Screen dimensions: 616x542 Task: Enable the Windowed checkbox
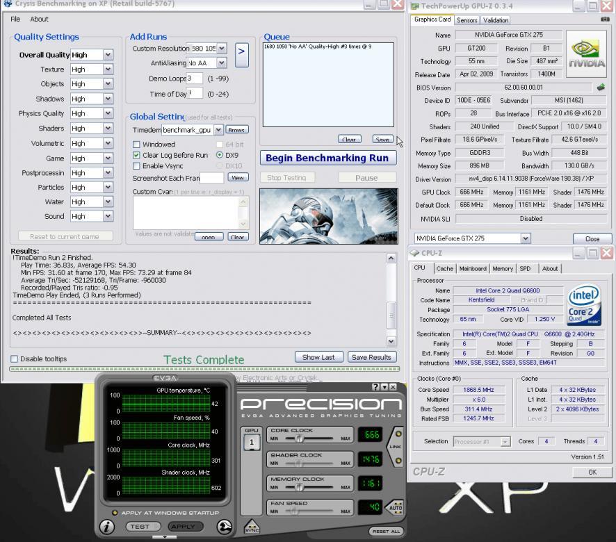[137, 145]
